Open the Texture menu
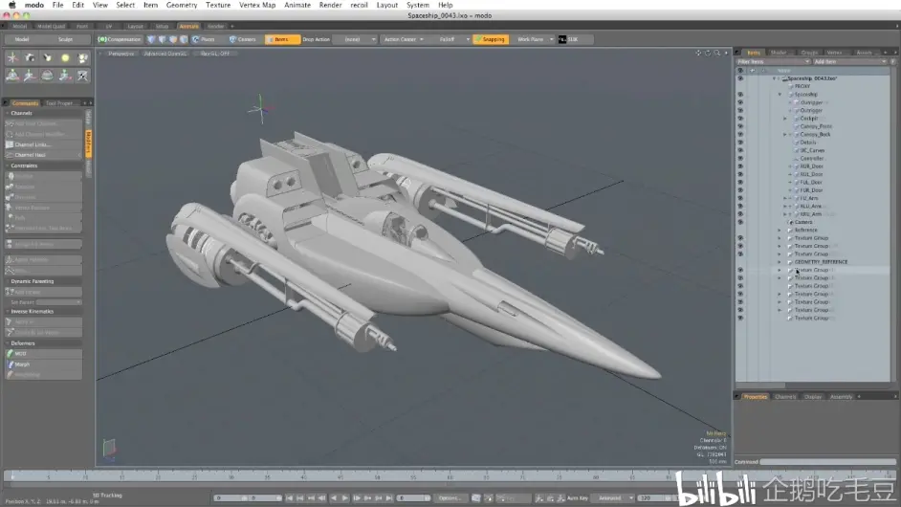This screenshot has width=901, height=507. point(218,5)
